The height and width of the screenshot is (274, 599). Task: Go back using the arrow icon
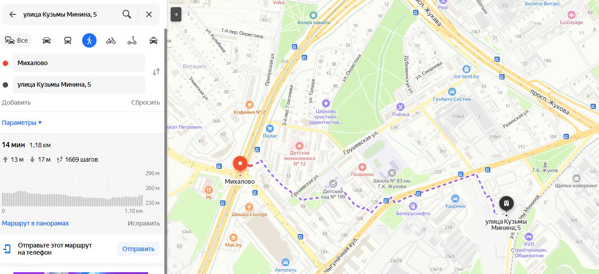[x=13, y=14]
